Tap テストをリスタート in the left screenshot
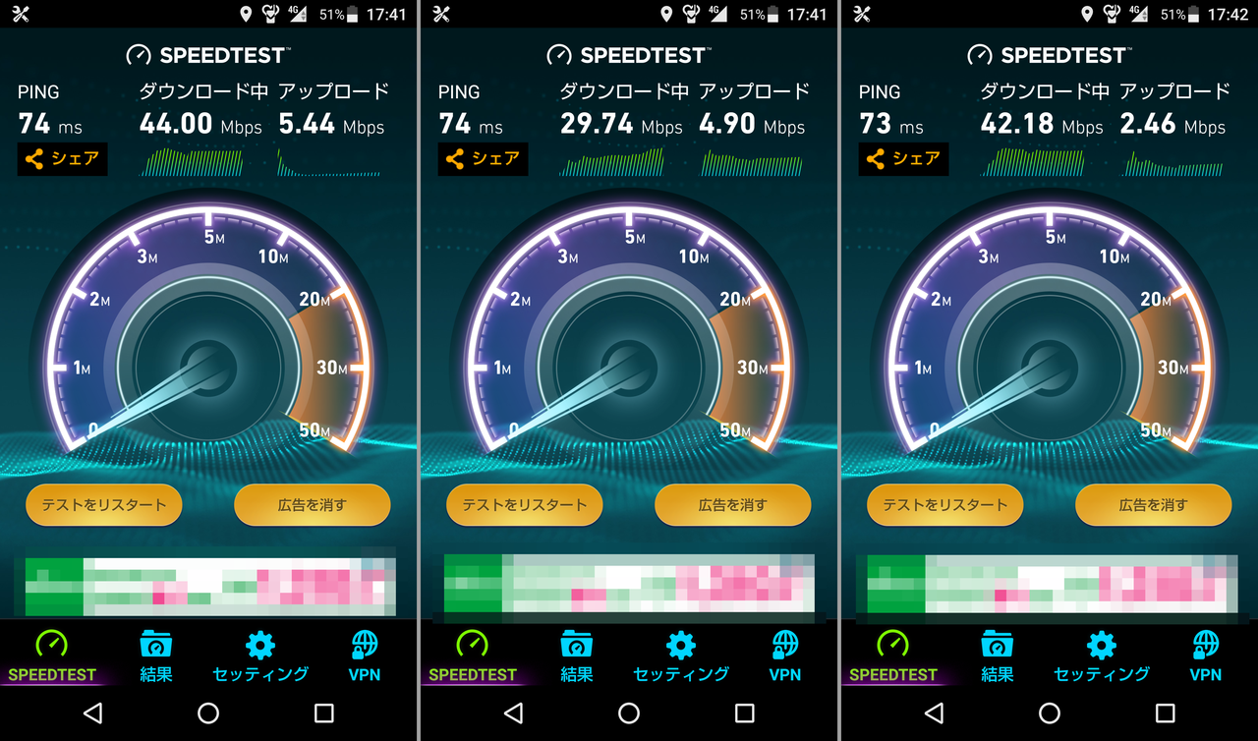This screenshot has height=741, width=1258. [104, 505]
